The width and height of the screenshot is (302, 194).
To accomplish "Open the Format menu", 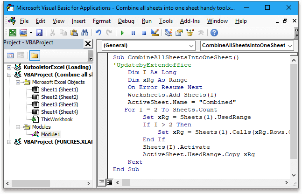I will coord(102,21).
